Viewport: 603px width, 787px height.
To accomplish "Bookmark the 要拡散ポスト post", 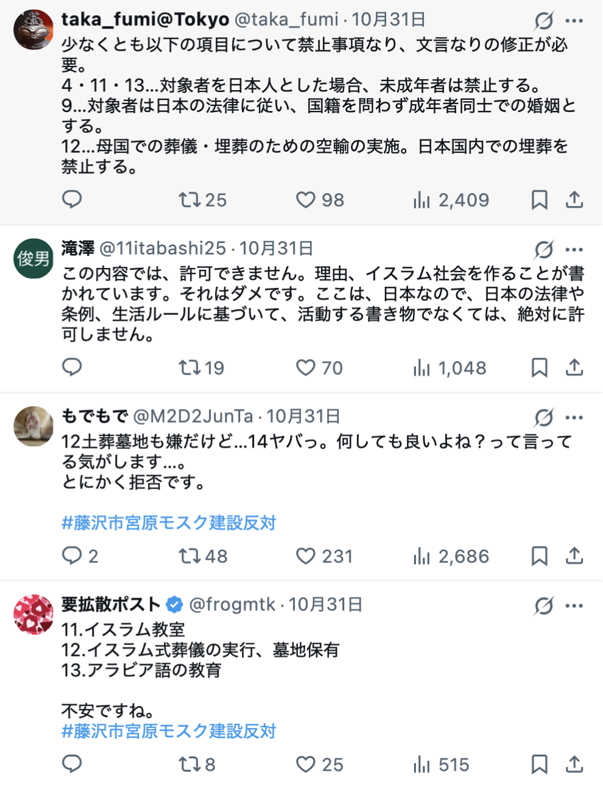I will pos(539,764).
